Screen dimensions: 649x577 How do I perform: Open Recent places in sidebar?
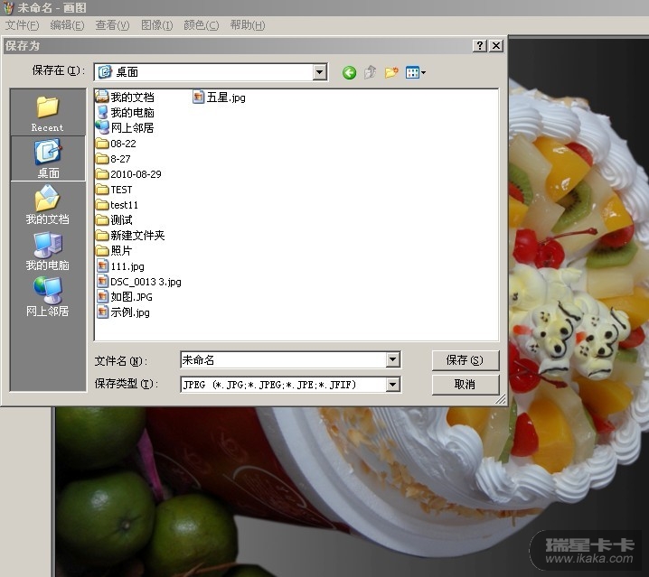point(48,113)
